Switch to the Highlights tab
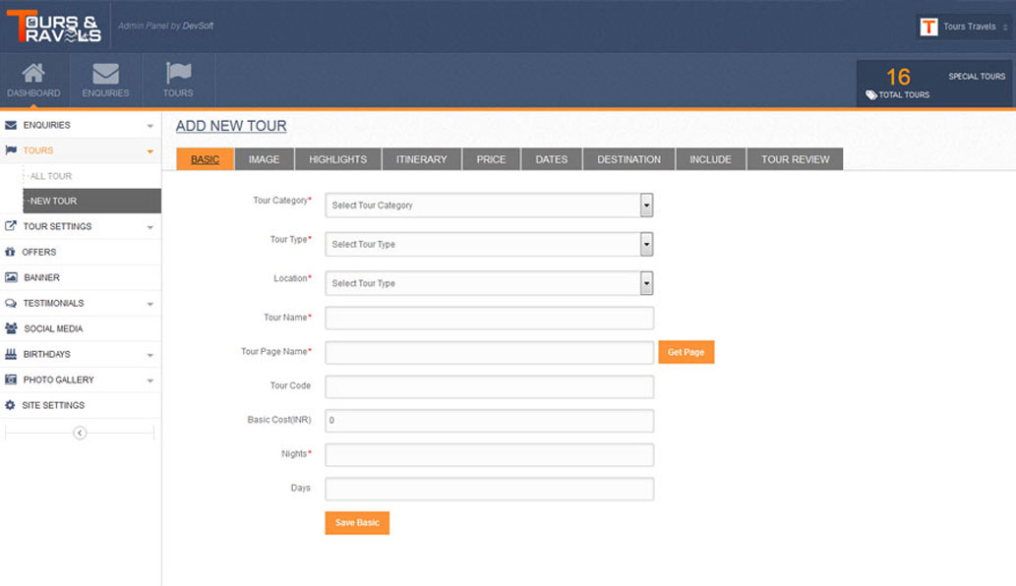This screenshot has height=586, width=1016. coord(337,159)
